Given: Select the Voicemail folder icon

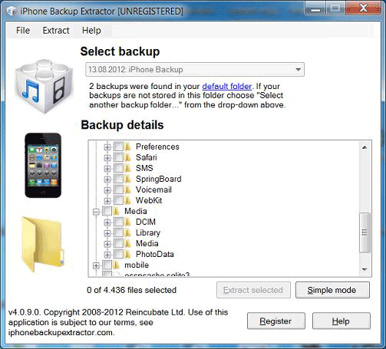Looking at the screenshot, I should pos(128,189).
